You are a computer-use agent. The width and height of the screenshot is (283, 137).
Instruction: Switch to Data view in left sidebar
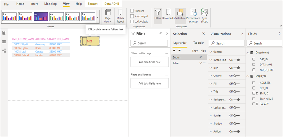coord(4,42)
